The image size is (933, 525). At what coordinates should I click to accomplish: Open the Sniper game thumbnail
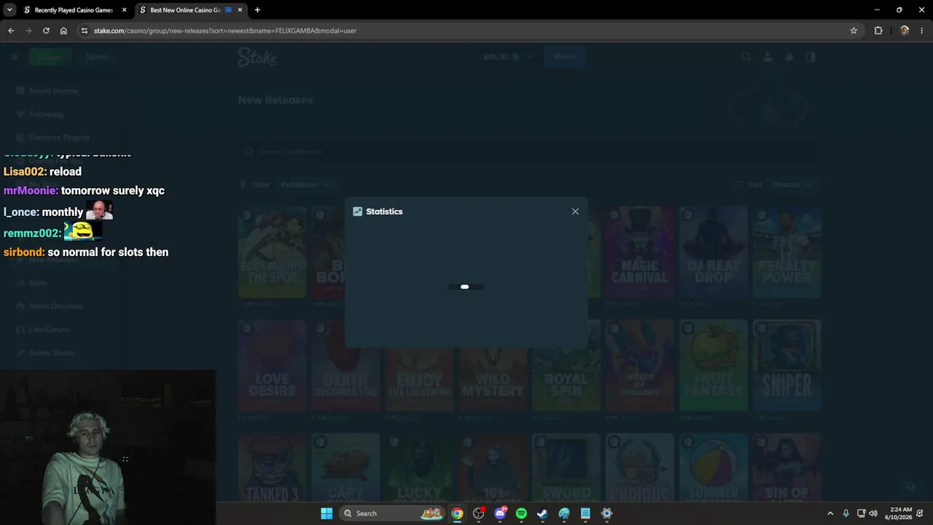(x=786, y=366)
